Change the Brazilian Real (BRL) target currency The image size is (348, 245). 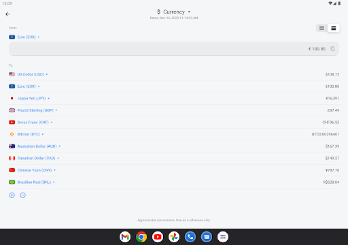(32, 182)
